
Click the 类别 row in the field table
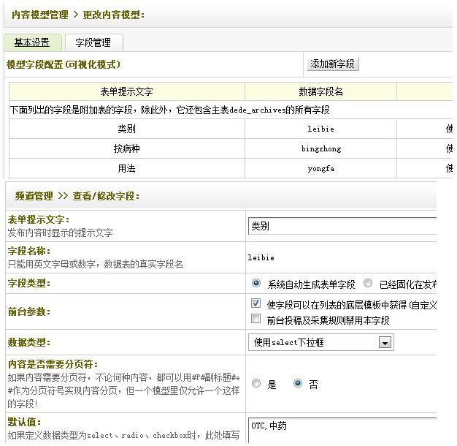(126, 129)
